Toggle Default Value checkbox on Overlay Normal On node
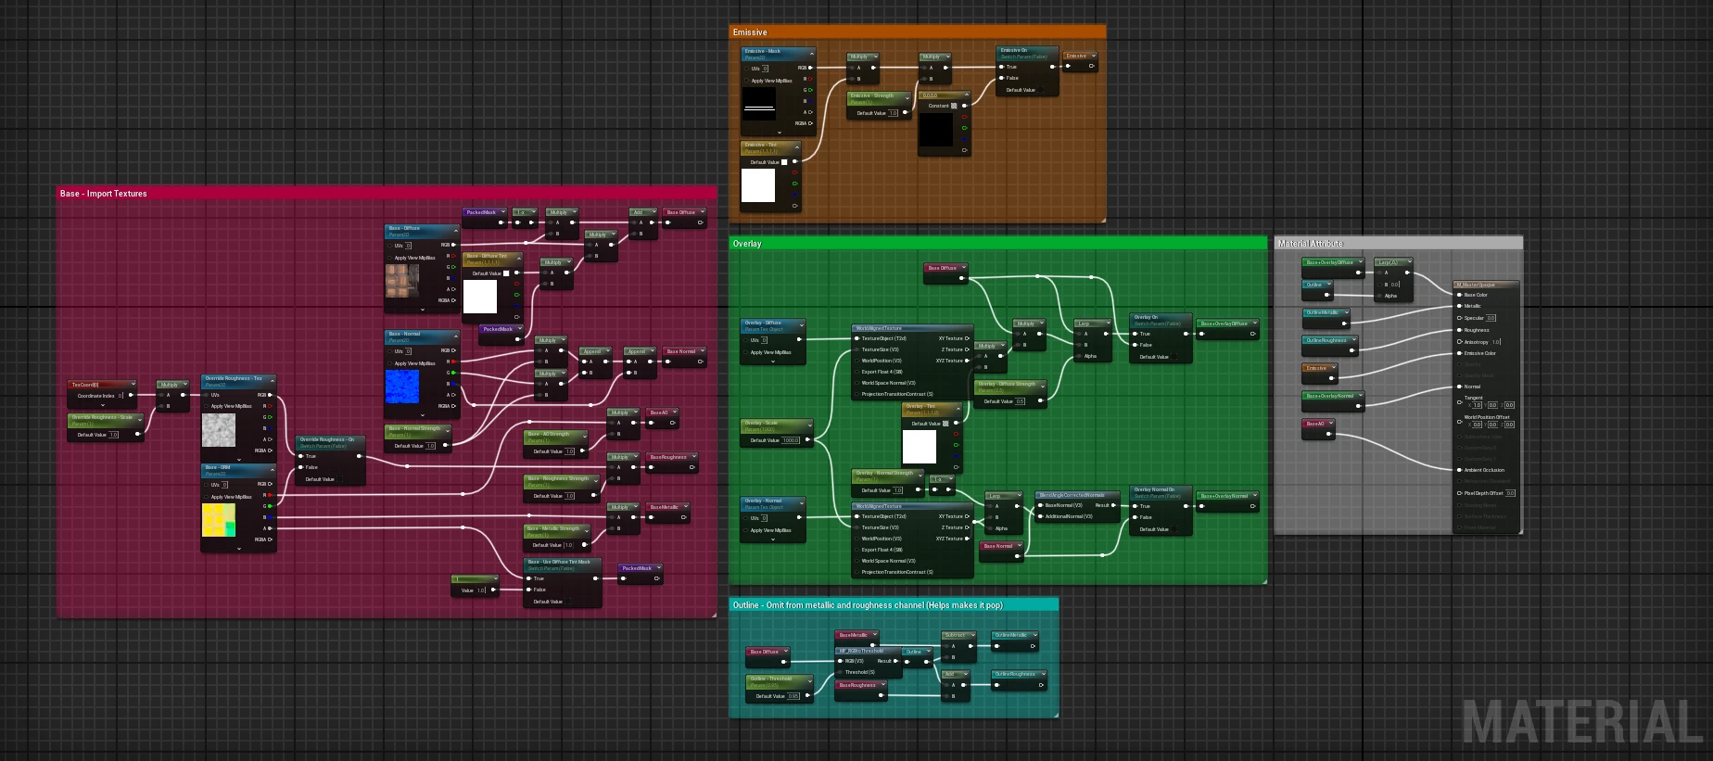The image size is (1713, 761). click(x=1174, y=529)
